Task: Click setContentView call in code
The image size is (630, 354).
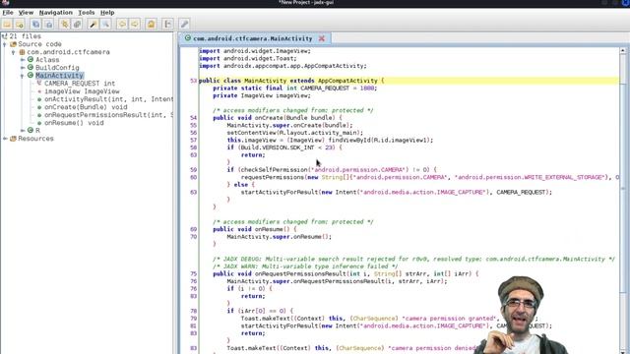Action: coord(252,133)
